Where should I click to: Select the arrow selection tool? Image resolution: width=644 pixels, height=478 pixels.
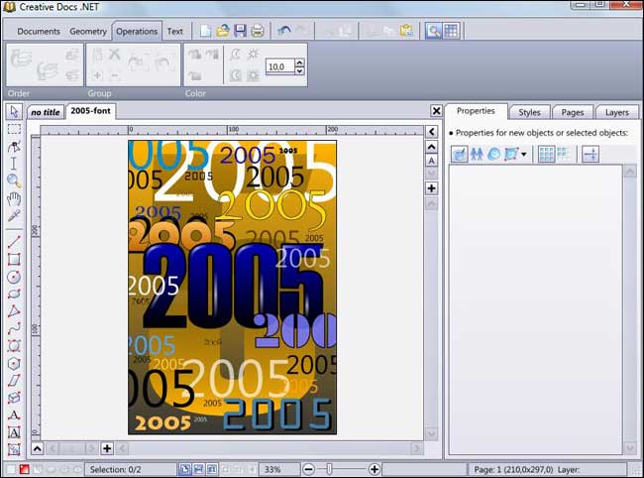pyautogui.click(x=14, y=111)
